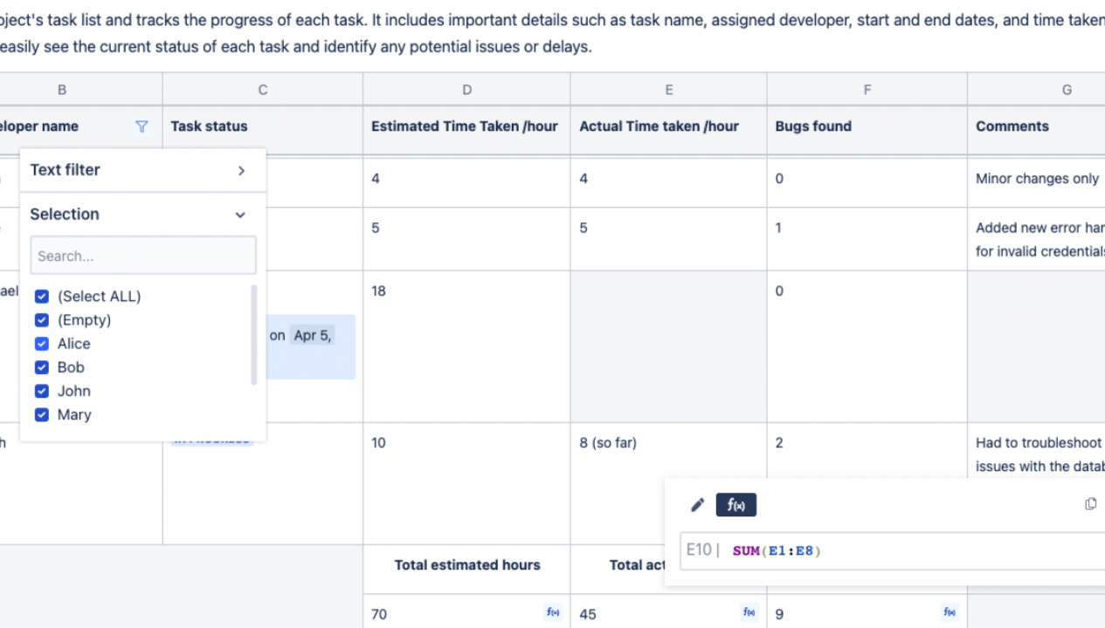Image resolution: width=1105 pixels, height=628 pixels.
Task: Toggle the Alice checkbox in filter
Action: click(41, 344)
